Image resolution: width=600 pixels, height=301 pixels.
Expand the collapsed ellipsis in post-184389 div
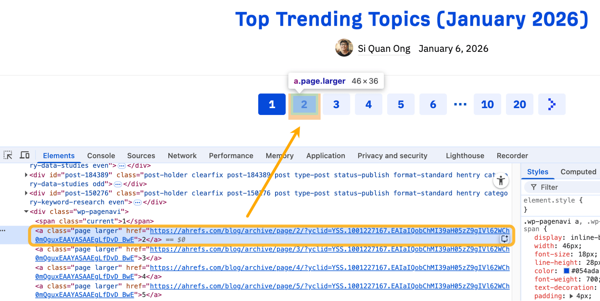point(118,184)
